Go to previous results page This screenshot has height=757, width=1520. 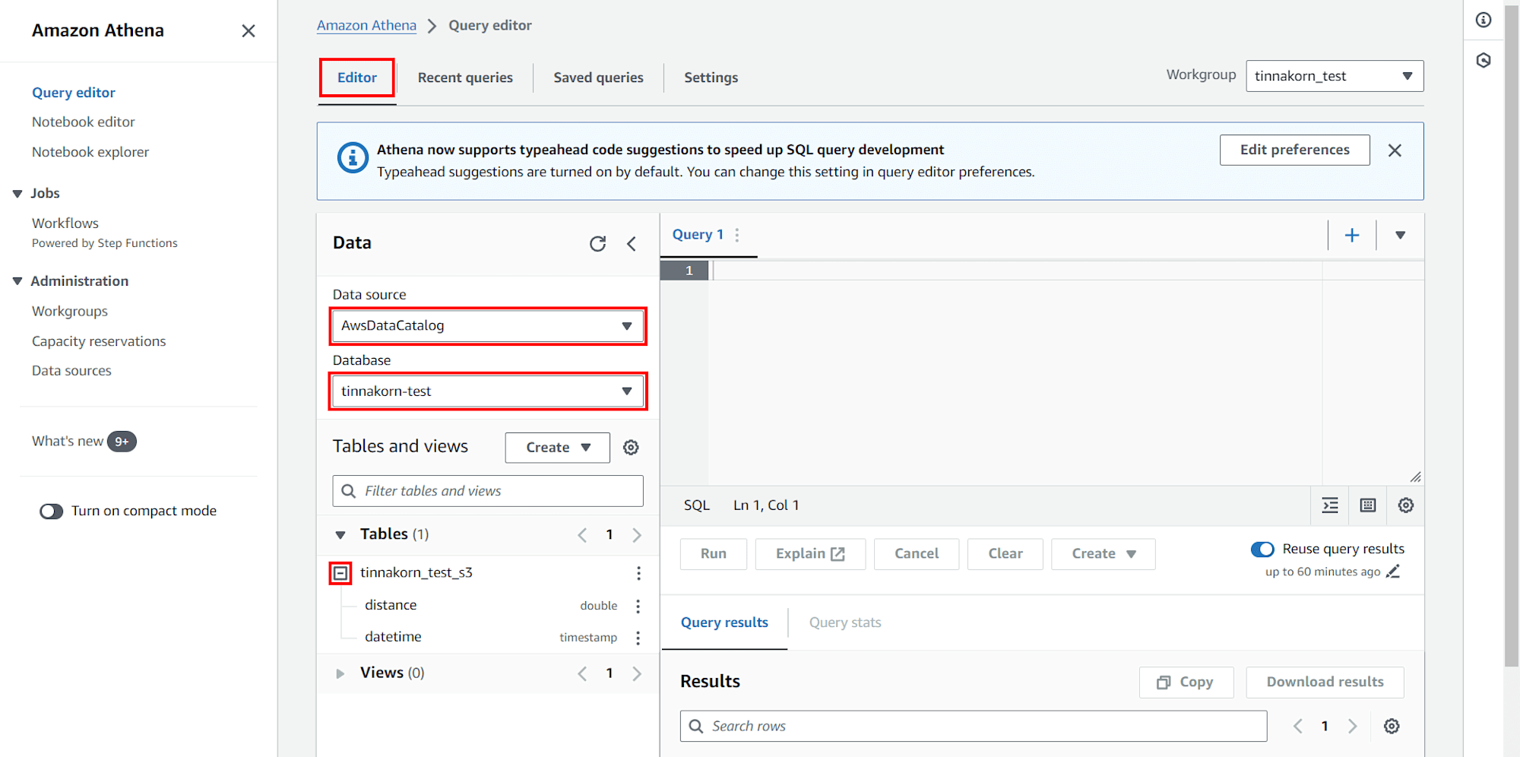(x=1298, y=727)
